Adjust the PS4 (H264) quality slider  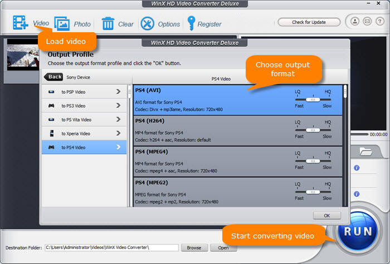313,130
